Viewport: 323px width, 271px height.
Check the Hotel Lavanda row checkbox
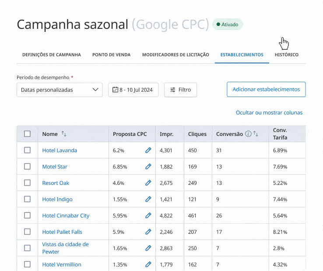(27, 150)
